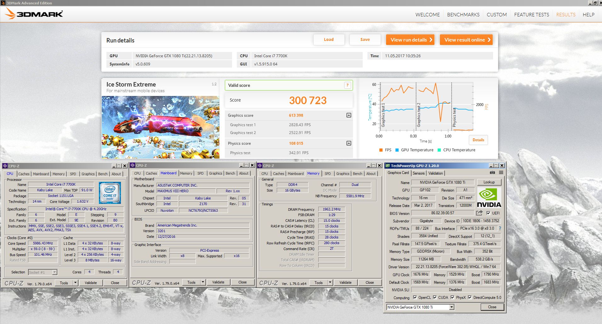Click the GPU-Z title bar chip icon

(388, 165)
